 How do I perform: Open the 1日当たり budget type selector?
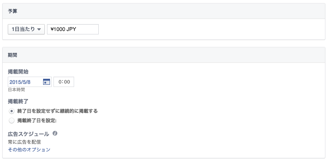click(26, 29)
